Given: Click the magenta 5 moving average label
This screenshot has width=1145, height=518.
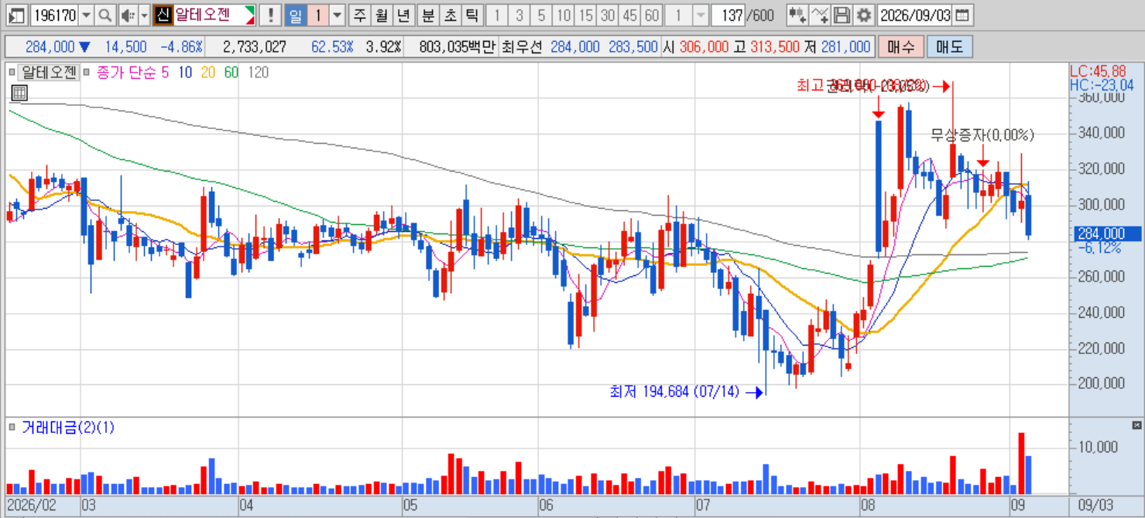Looking at the screenshot, I should [166, 73].
